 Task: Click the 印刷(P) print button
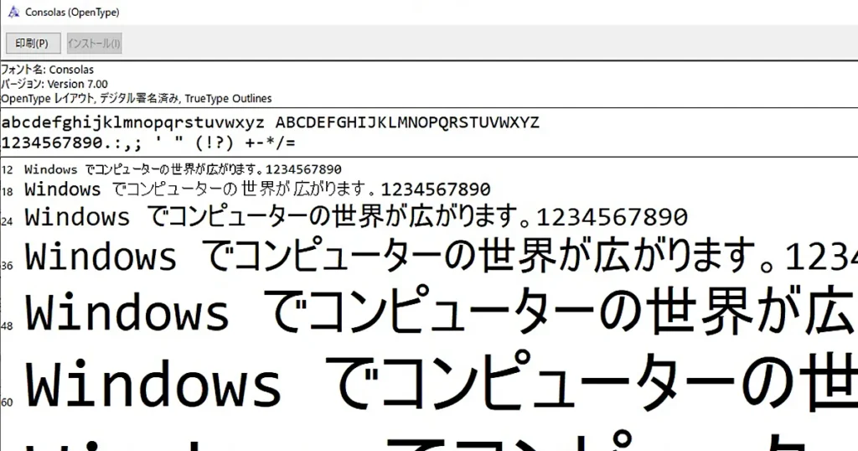[33, 44]
